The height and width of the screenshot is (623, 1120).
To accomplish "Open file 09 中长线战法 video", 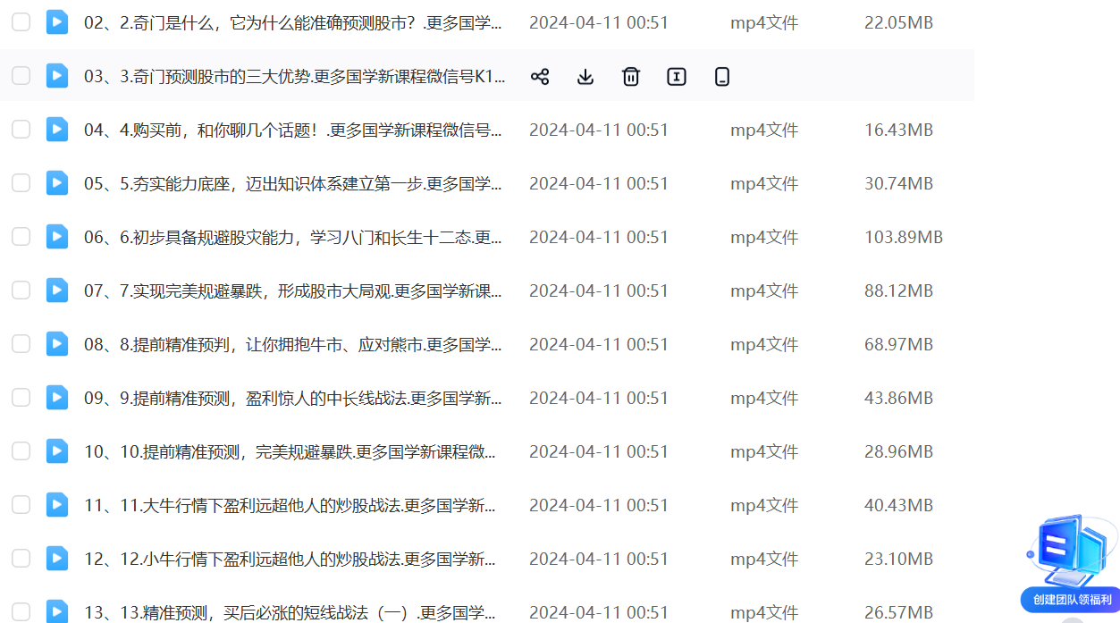I will coord(292,398).
